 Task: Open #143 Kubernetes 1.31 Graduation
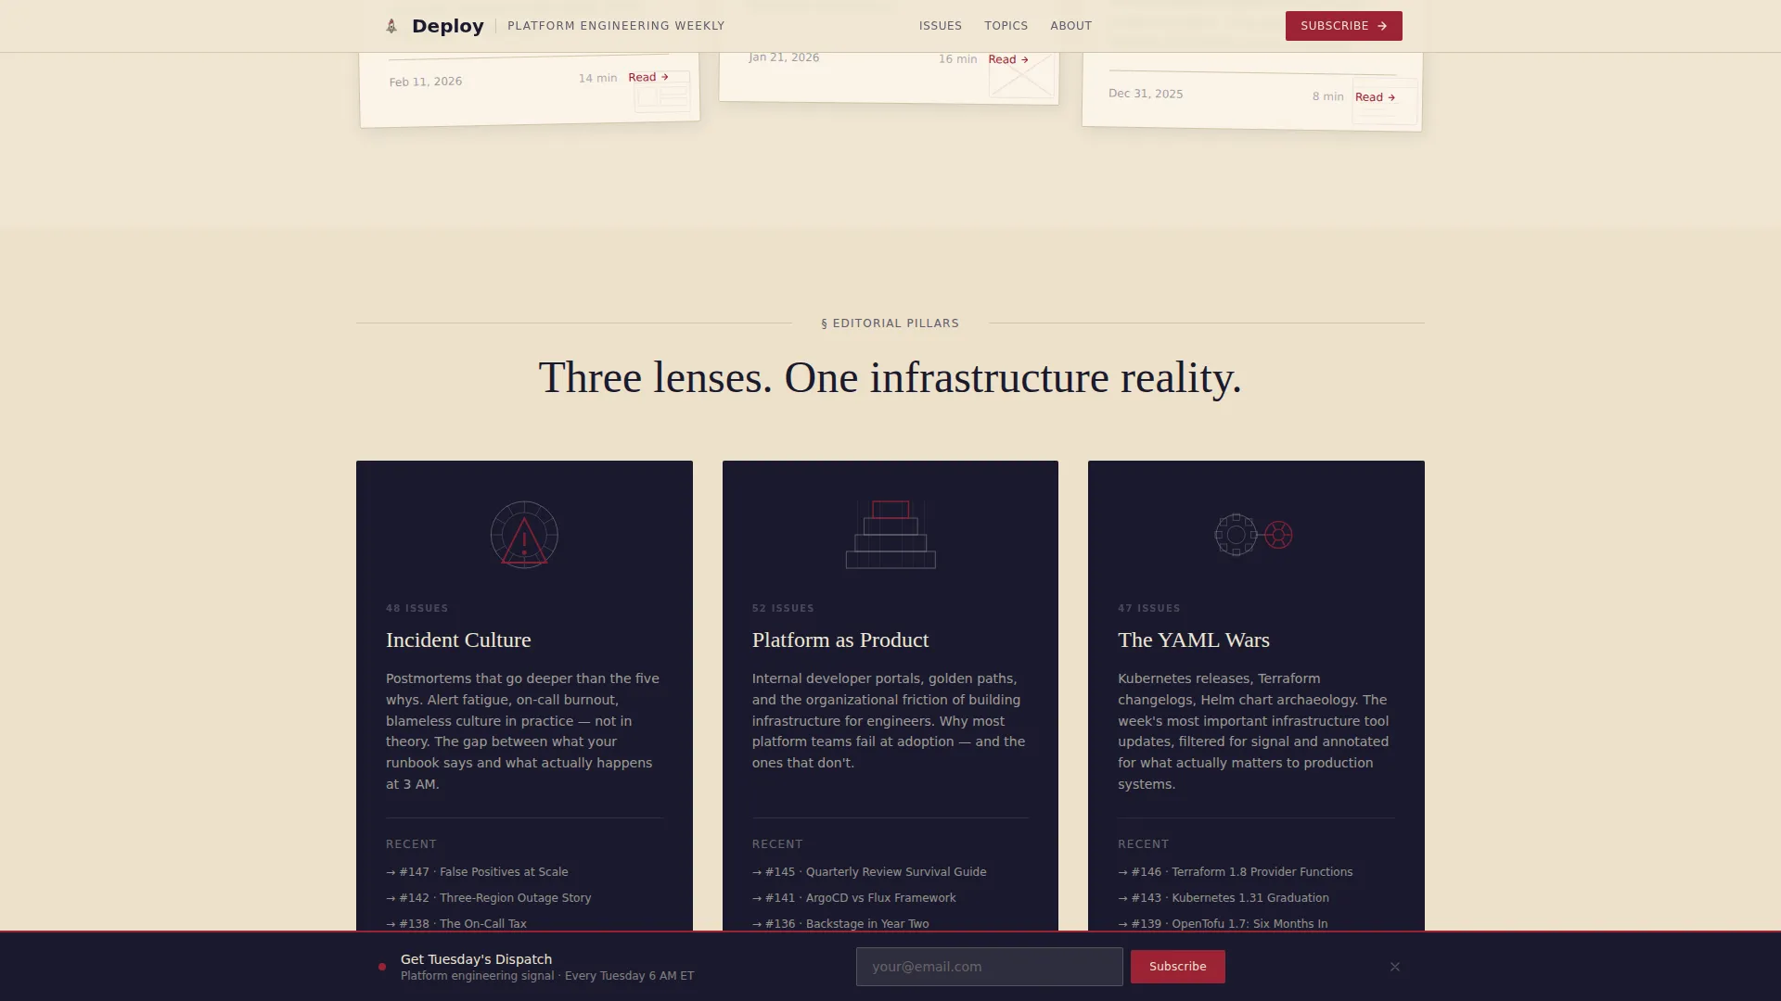tap(1224, 898)
